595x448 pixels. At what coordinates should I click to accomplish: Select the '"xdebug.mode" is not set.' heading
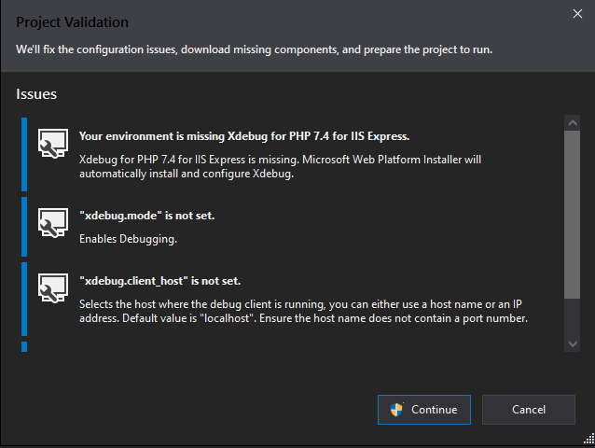pos(146,216)
